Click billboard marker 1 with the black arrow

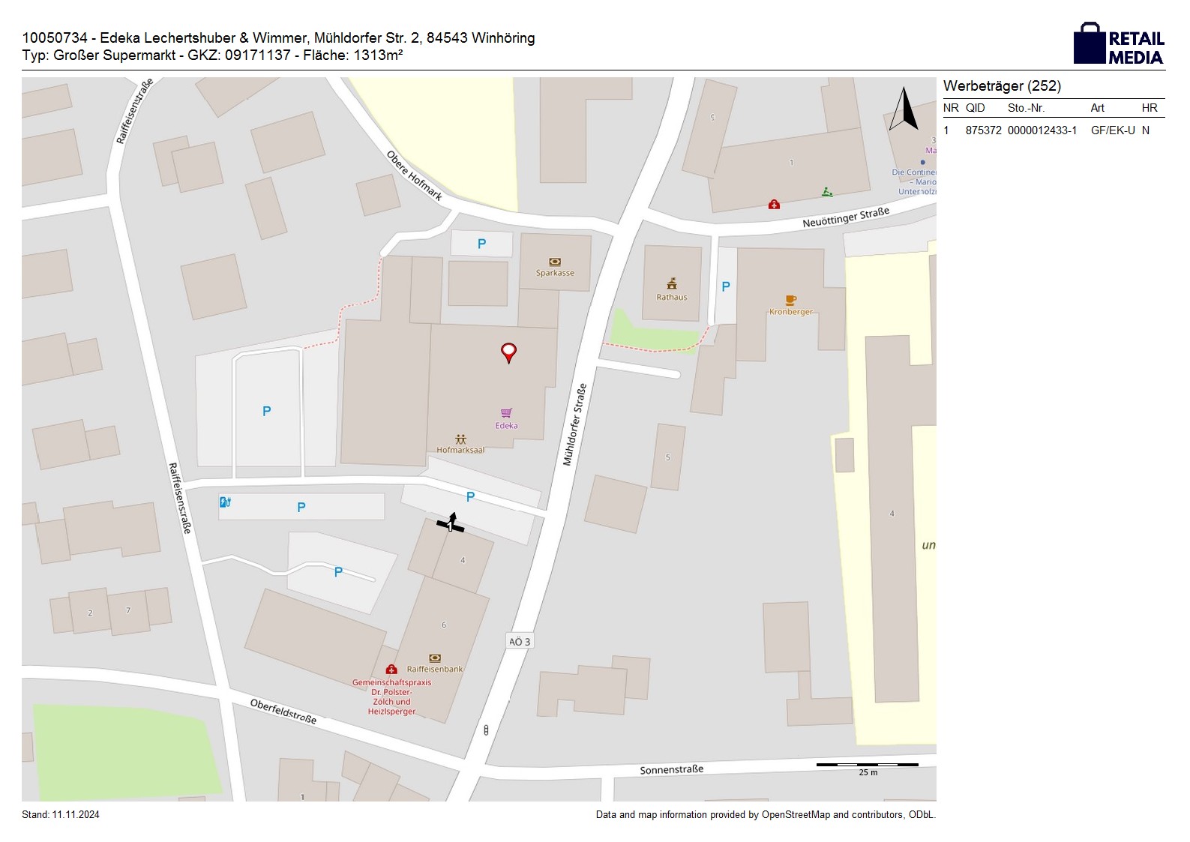tap(451, 524)
